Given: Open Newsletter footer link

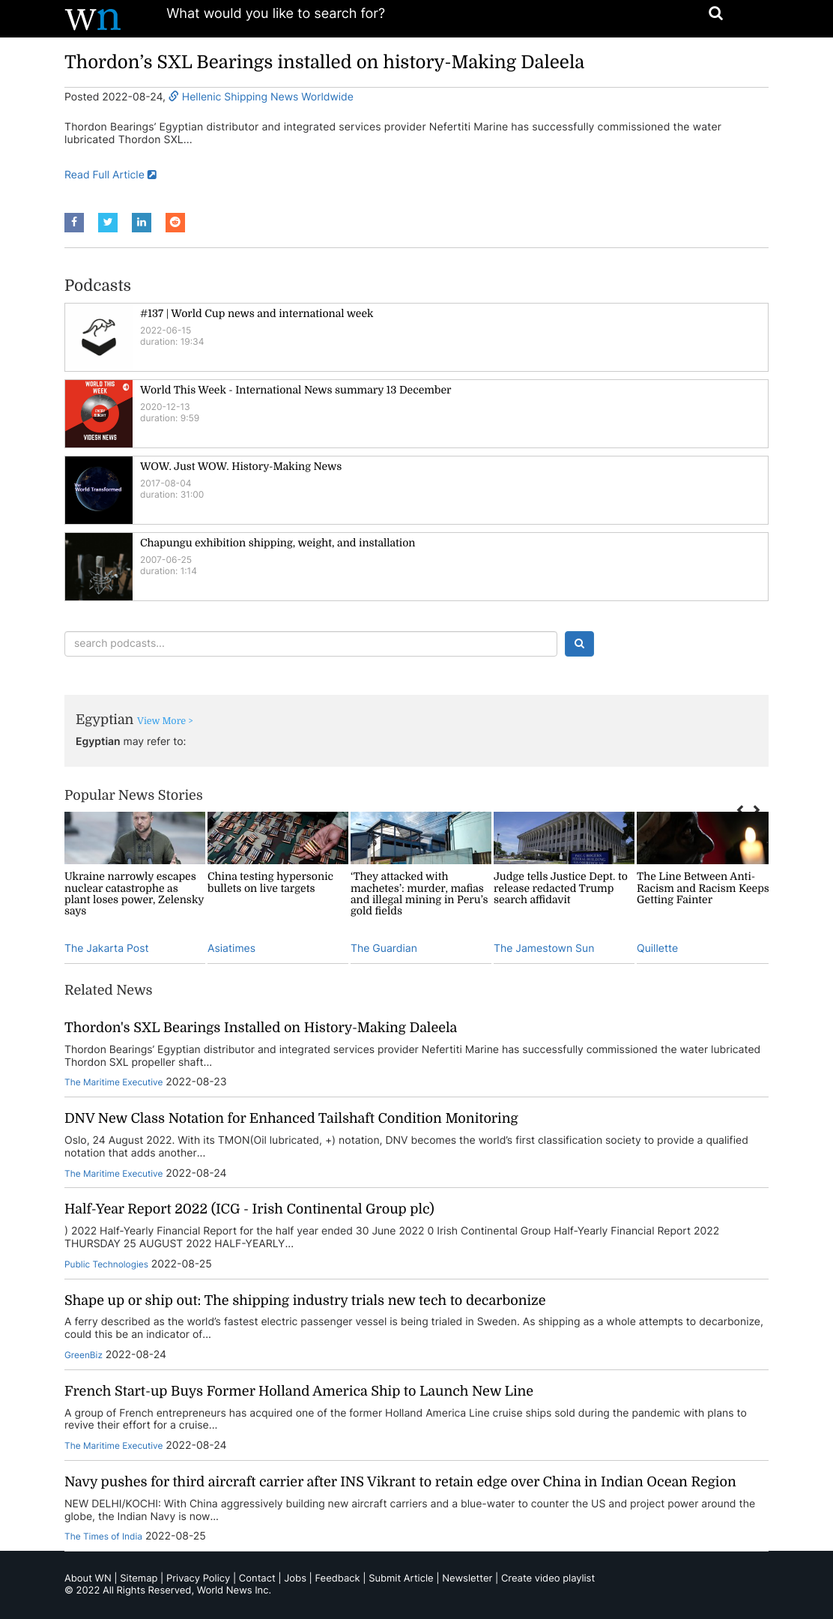Looking at the screenshot, I should 467,1578.
